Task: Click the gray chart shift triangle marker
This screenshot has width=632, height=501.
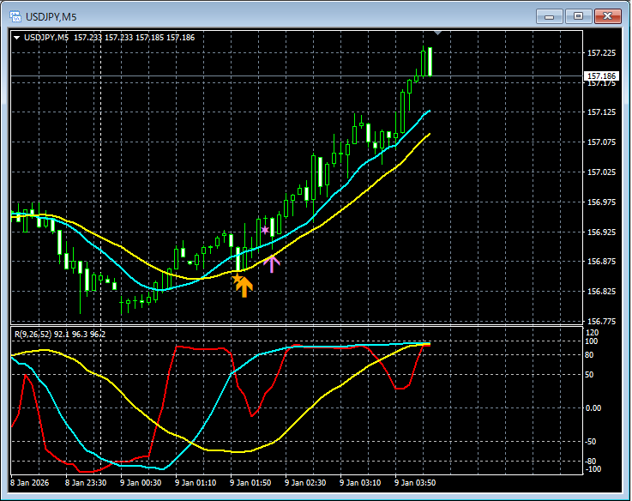Action: [x=437, y=33]
